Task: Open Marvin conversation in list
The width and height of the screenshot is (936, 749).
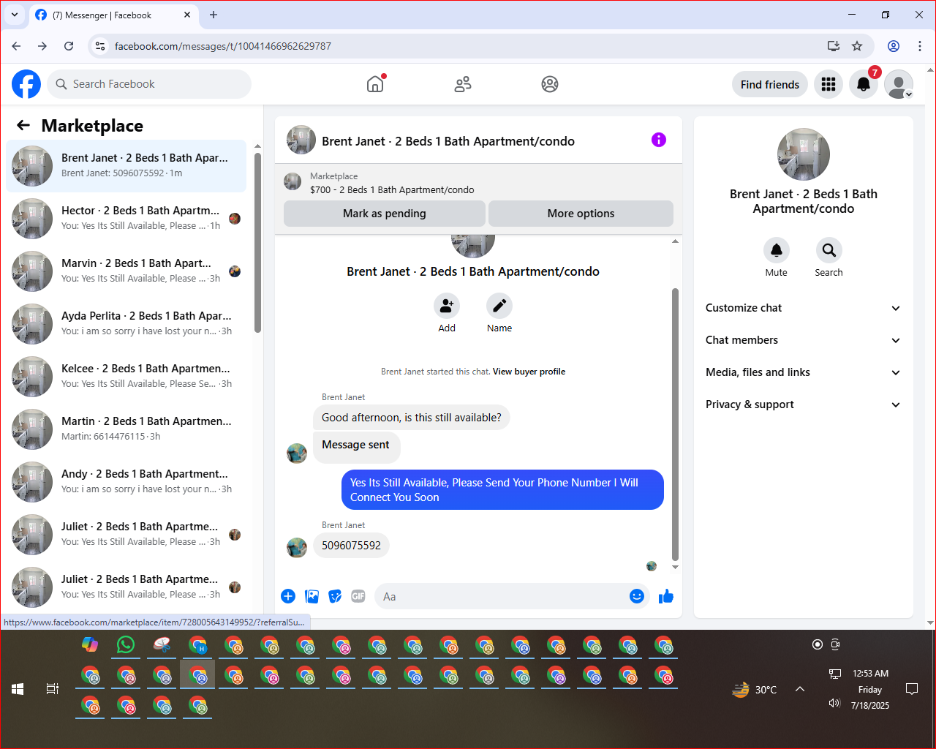Action: coord(127,271)
